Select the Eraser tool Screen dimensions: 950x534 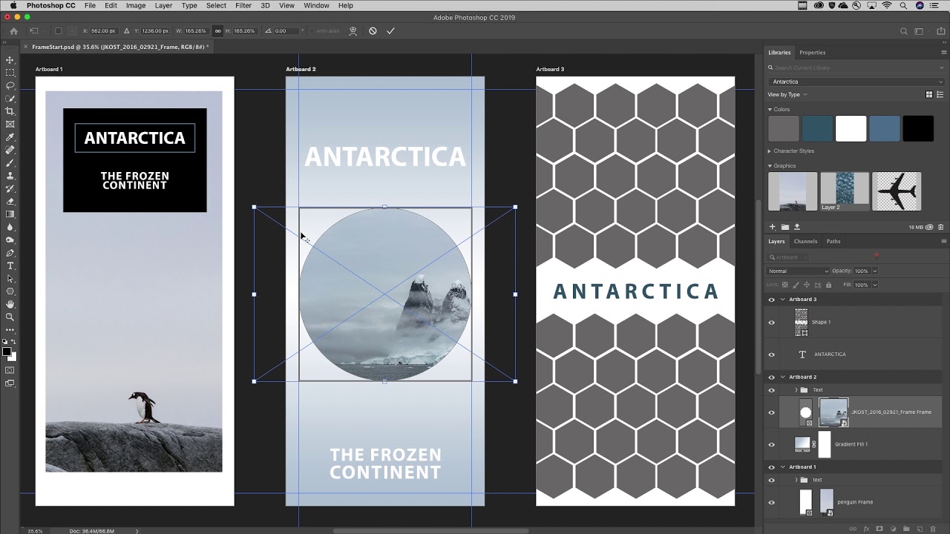click(10, 201)
